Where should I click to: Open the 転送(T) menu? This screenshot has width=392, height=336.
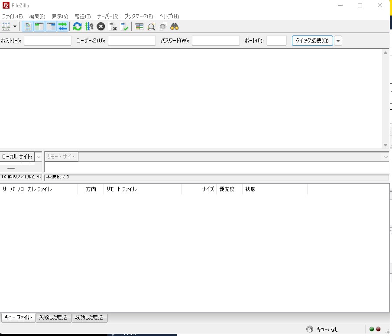(82, 16)
